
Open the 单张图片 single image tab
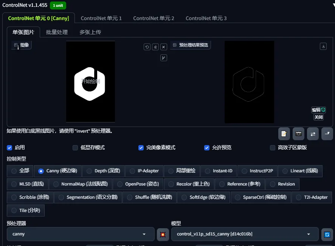pyautogui.click(x=23, y=32)
